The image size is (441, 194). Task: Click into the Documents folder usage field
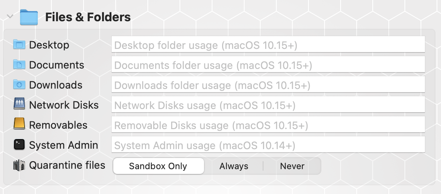[x=268, y=64]
